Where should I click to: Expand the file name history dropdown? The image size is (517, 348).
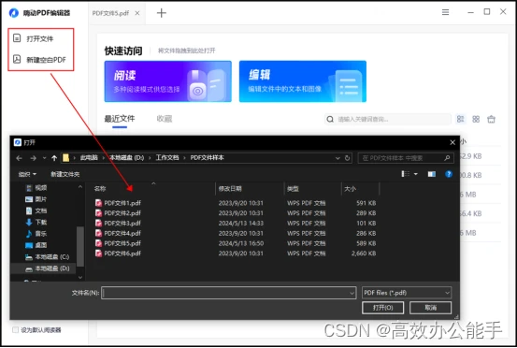(x=352, y=293)
